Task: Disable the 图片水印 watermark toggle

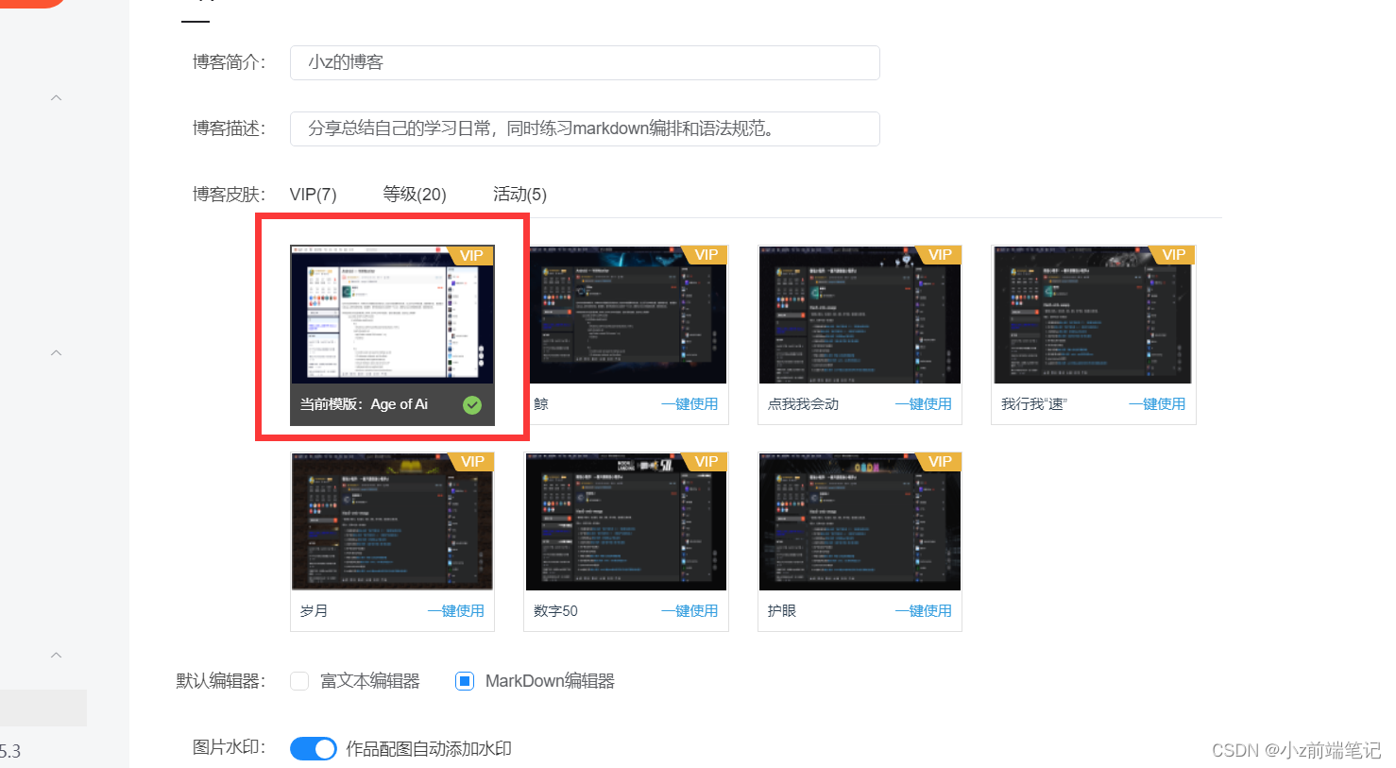Action: 313,748
